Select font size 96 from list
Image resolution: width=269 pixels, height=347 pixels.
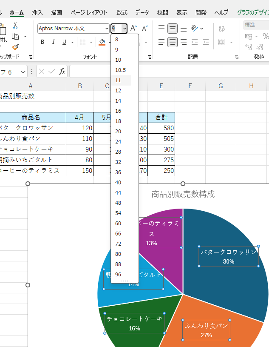(118, 275)
